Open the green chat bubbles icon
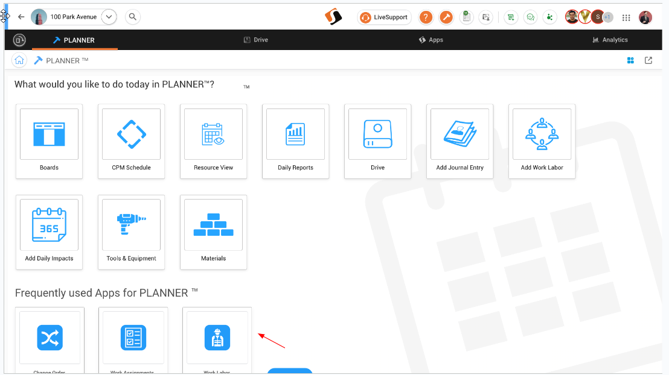Screen dimensions: 669x375 click(x=530, y=17)
